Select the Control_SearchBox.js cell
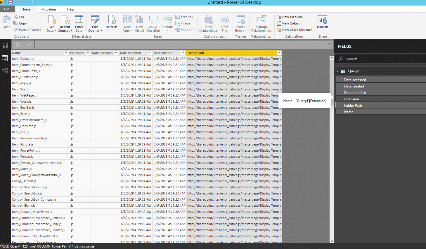Viewport: 426px width, 249px height. click(x=40, y=193)
